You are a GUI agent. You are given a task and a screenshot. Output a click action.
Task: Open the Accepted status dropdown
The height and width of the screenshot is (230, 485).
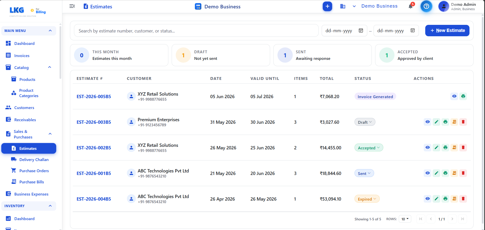369,148
